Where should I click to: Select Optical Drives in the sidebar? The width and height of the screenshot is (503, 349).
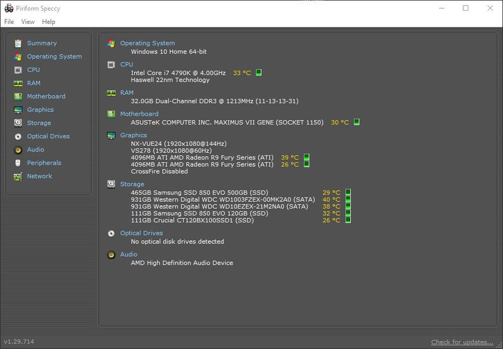pyautogui.click(x=48, y=136)
